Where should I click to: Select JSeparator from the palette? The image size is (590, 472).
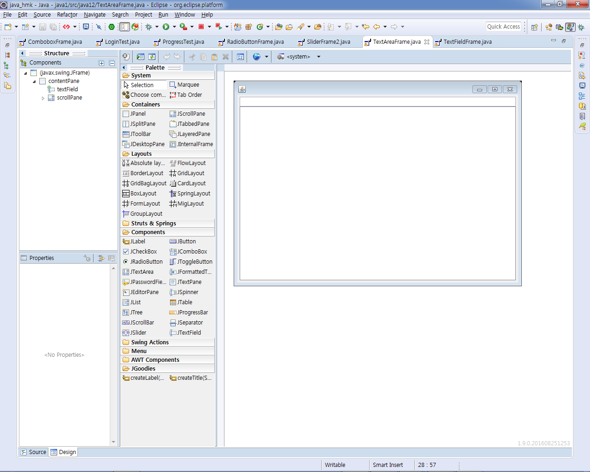pyautogui.click(x=186, y=323)
